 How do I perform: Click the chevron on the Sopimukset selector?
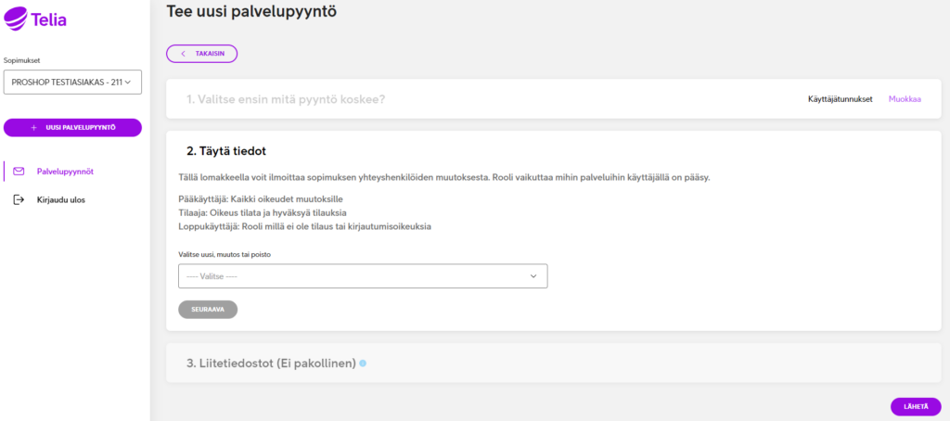pos(128,83)
